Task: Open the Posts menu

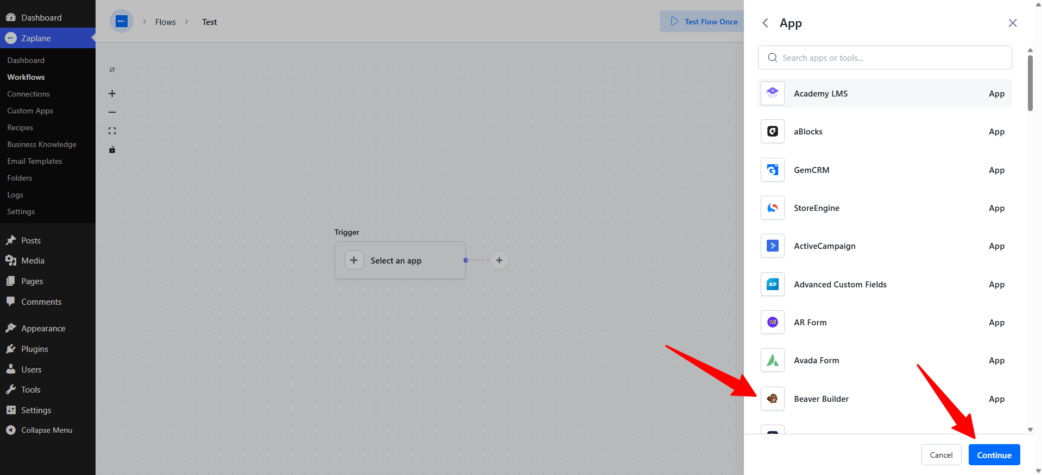Action: (x=48, y=240)
